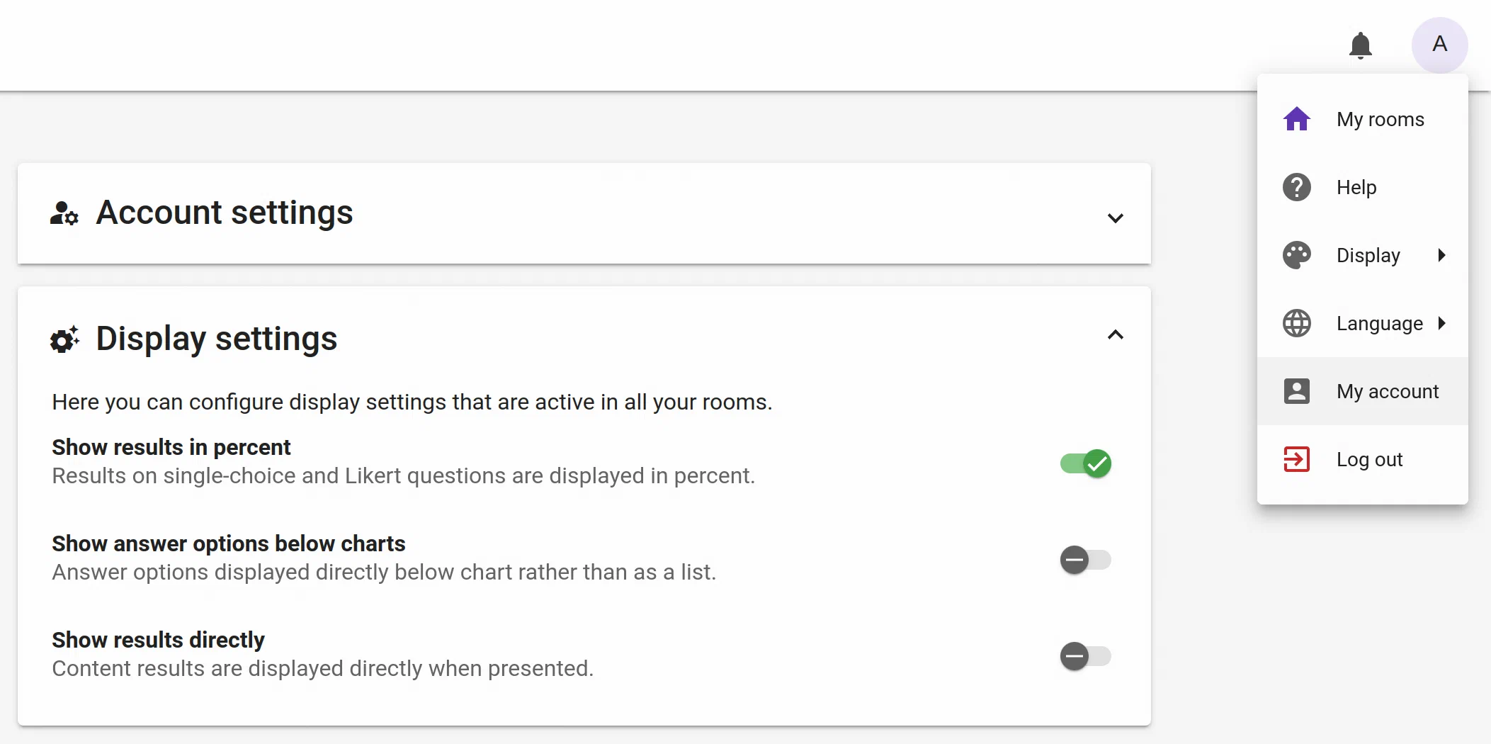Viewport: 1491px width, 744px height.
Task: Expand the Account settings panel chevron
Action: pyautogui.click(x=1115, y=218)
